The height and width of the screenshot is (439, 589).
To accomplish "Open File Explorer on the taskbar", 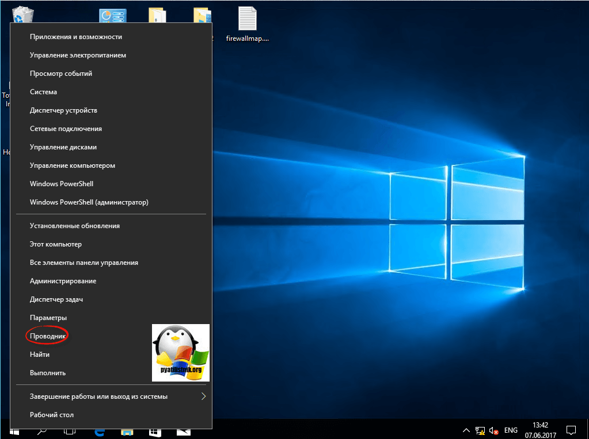I will [x=127, y=432].
